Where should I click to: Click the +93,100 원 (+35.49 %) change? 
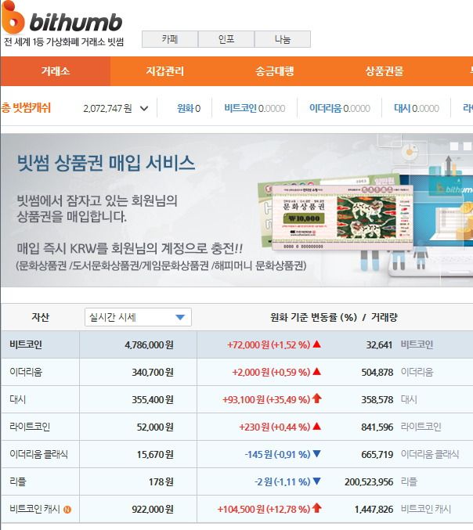[x=266, y=399]
